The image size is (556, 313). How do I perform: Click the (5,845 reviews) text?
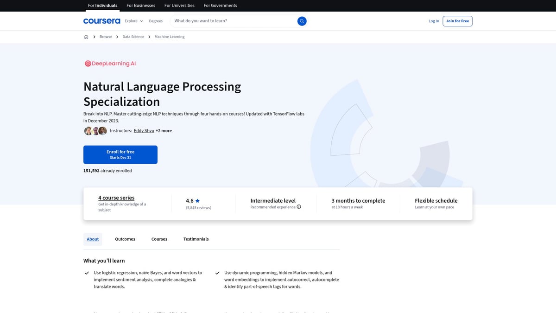[x=198, y=208]
